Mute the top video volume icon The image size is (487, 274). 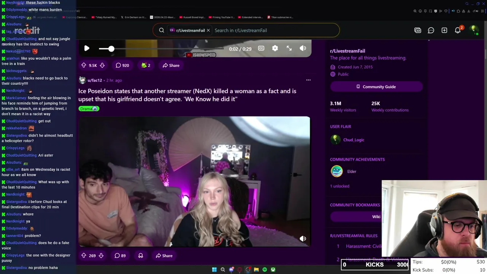click(303, 48)
